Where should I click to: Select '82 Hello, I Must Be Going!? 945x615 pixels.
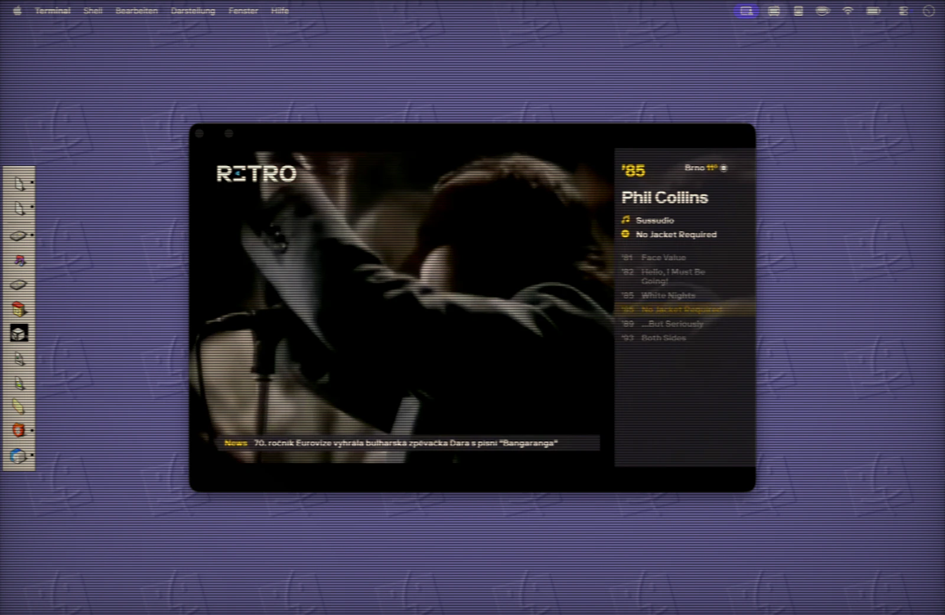pos(664,276)
